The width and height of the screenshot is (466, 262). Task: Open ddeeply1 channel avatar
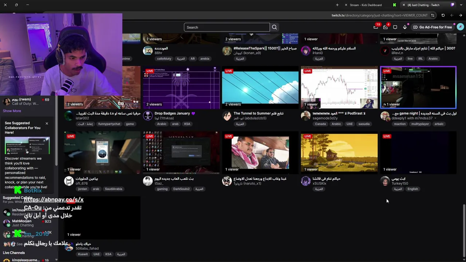[385, 116]
